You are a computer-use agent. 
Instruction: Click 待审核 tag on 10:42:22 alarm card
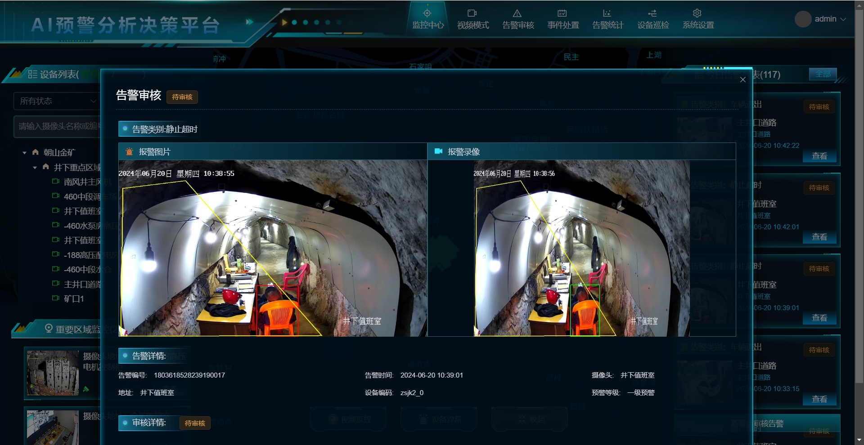coord(819,107)
